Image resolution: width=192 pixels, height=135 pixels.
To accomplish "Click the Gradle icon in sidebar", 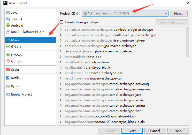I will [x=8, y=47].
